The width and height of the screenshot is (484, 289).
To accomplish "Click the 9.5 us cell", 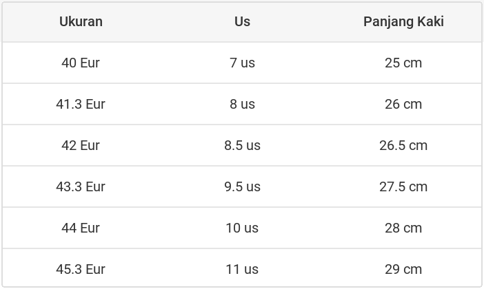I will click(x=242, y=186).
